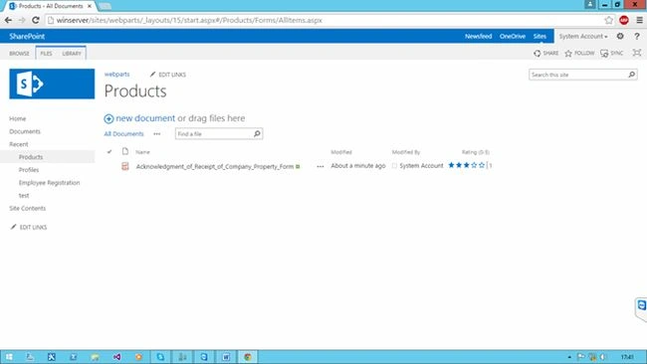Click the document type column header icon

coord(125,151)
